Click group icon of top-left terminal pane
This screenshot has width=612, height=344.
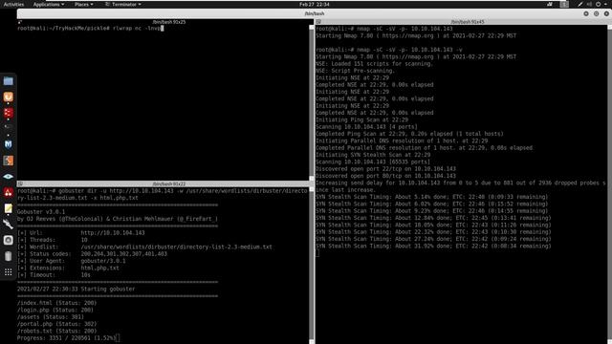tap(20, 22)
